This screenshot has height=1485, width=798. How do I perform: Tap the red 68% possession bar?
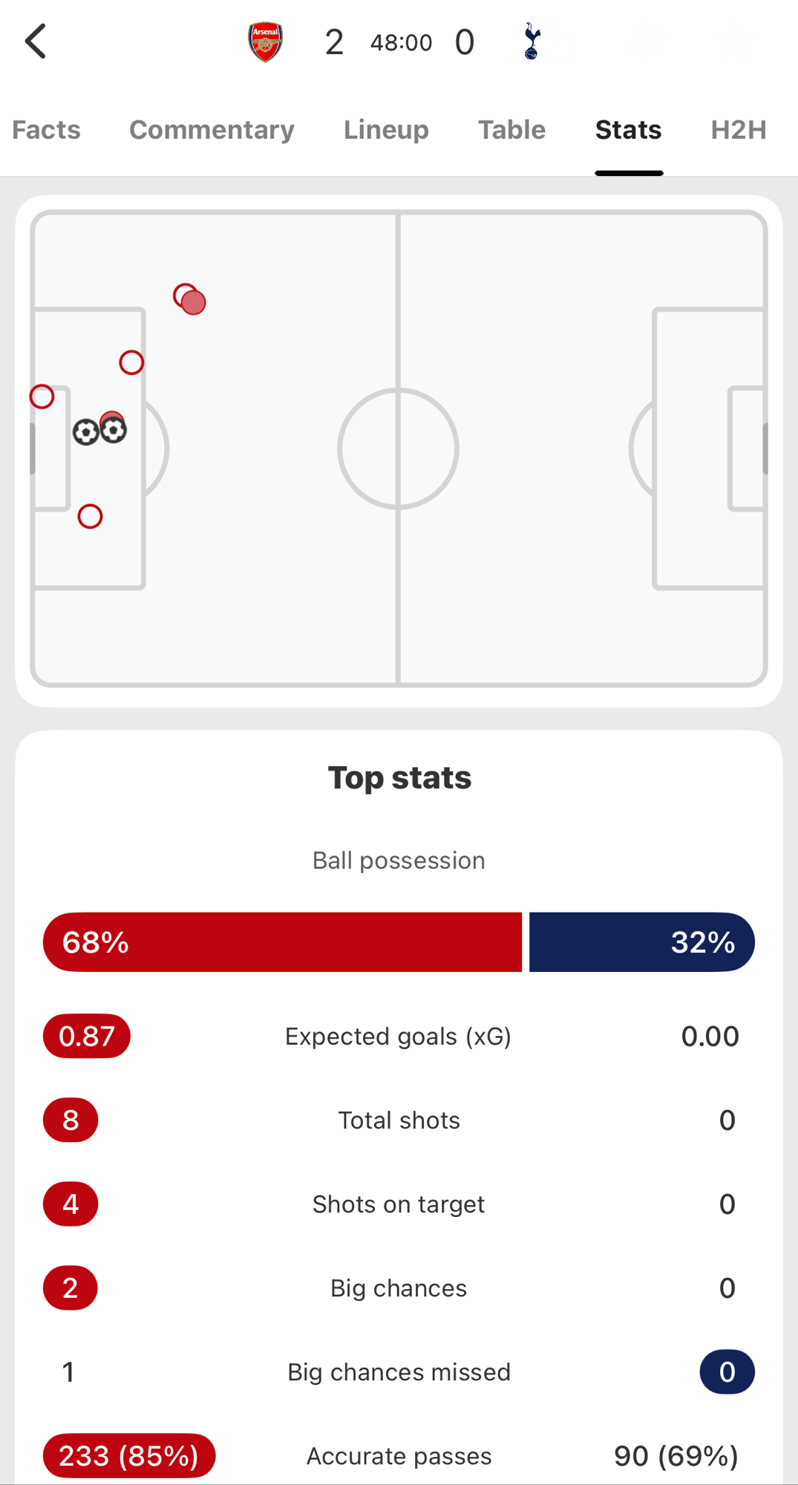[x=282, y=942]
